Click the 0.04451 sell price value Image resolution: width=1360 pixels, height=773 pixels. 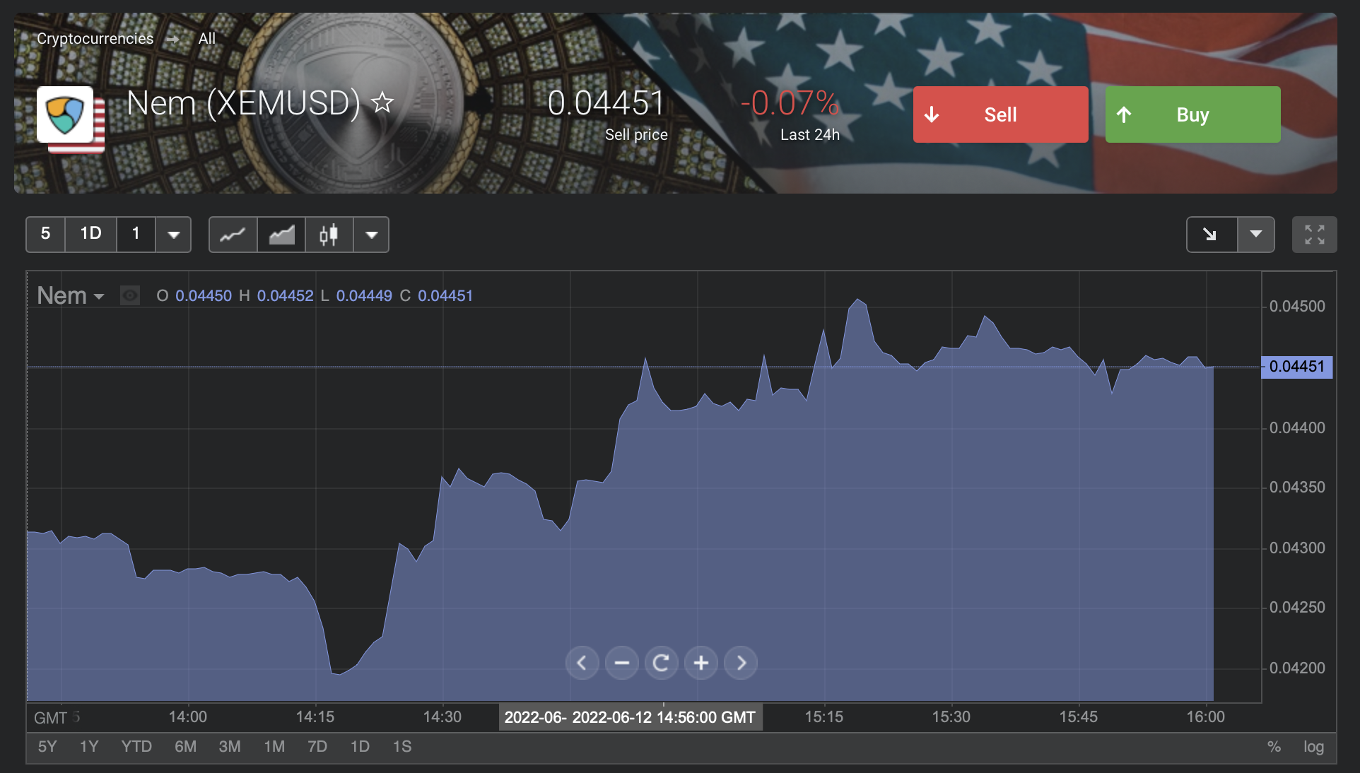tap(606, 103)
